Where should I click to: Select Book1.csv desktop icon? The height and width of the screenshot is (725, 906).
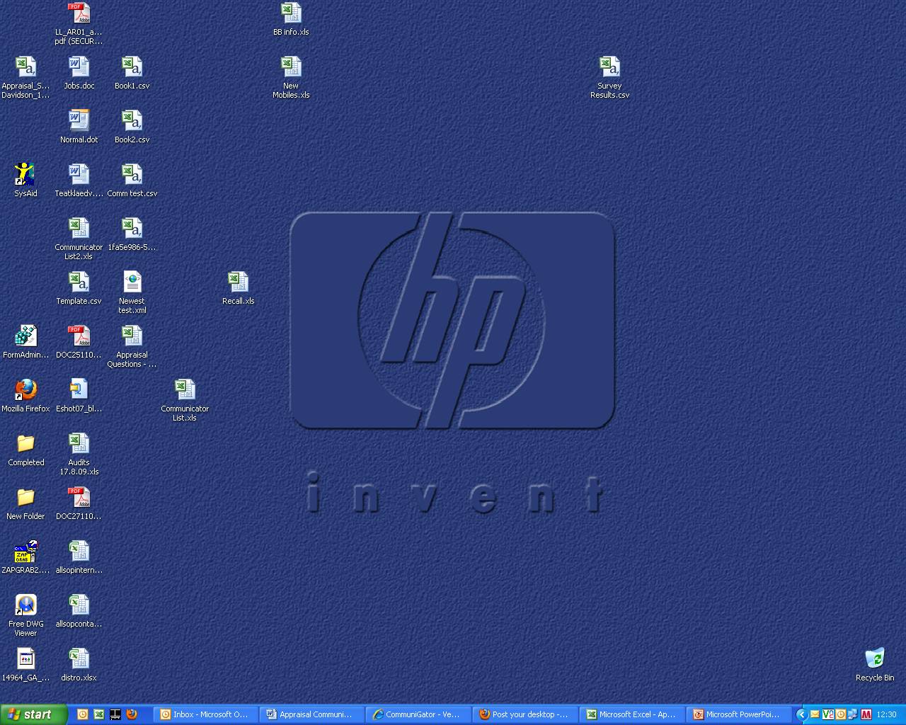click(x=132, y=73)
